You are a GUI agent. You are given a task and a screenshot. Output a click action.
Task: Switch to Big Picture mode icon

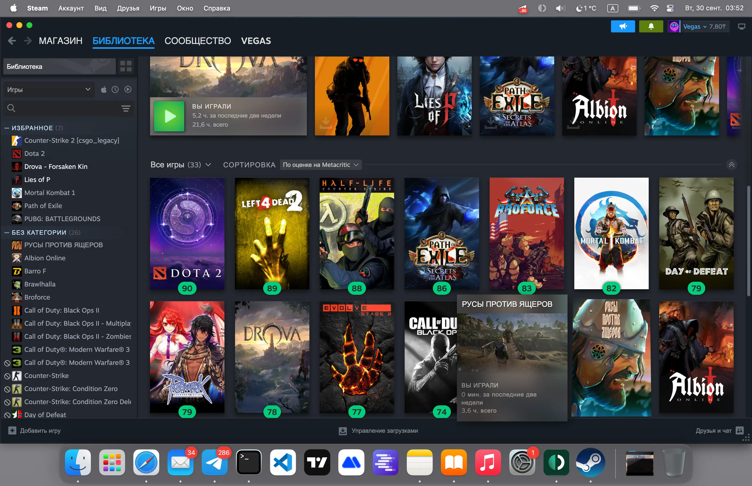(x=741, y=26)
